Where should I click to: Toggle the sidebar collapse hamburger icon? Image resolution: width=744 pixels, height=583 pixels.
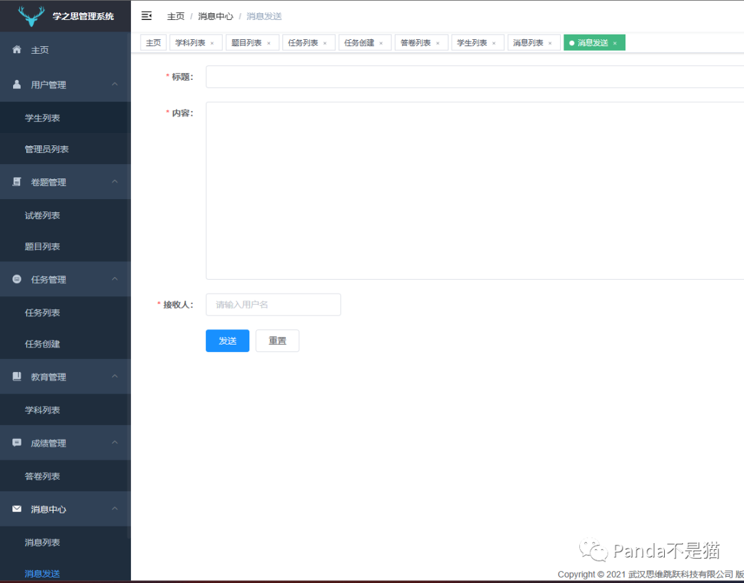tap(147, 16)
